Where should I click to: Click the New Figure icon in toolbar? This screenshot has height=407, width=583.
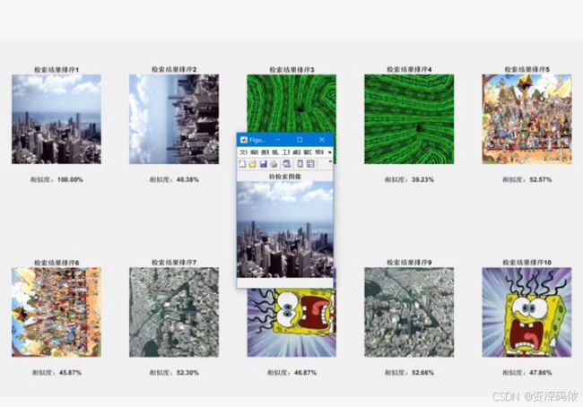click(242, 164)
